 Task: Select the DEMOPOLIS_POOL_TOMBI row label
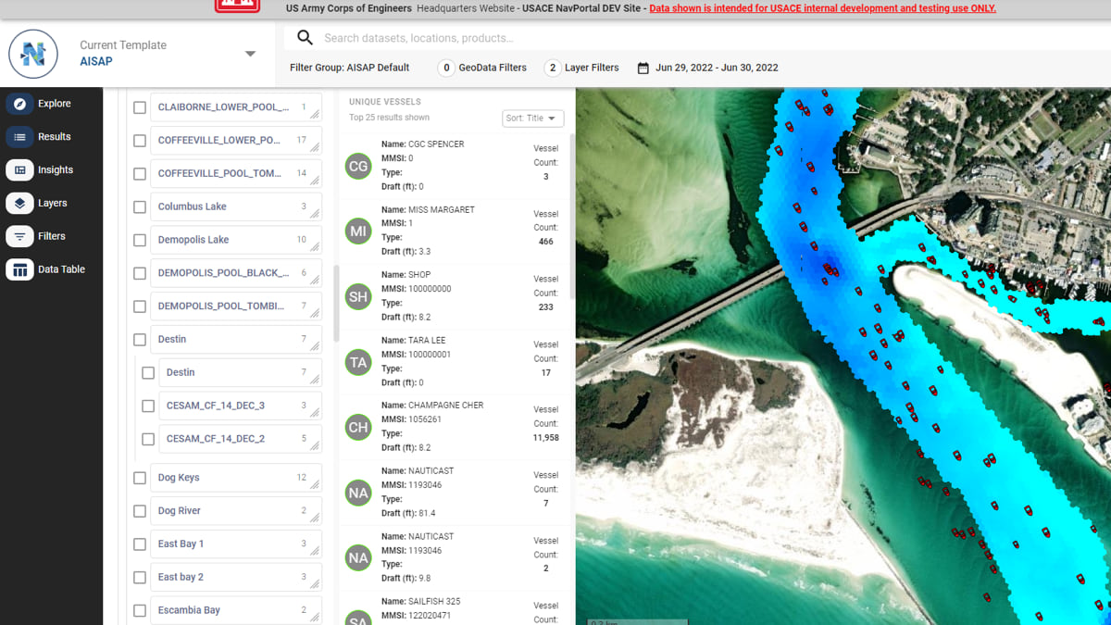point(221,306)
